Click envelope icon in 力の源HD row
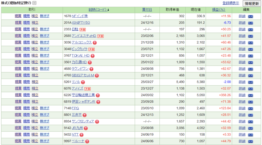 tap(251, 62)
